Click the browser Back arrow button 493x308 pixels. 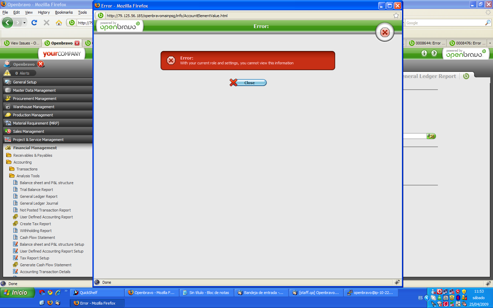(8, 23)
